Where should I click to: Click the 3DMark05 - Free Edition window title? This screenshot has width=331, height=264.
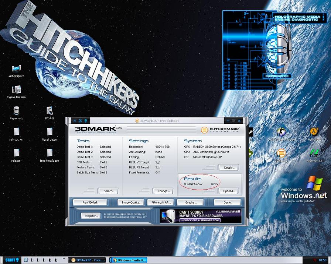click(x=159, y=121)
